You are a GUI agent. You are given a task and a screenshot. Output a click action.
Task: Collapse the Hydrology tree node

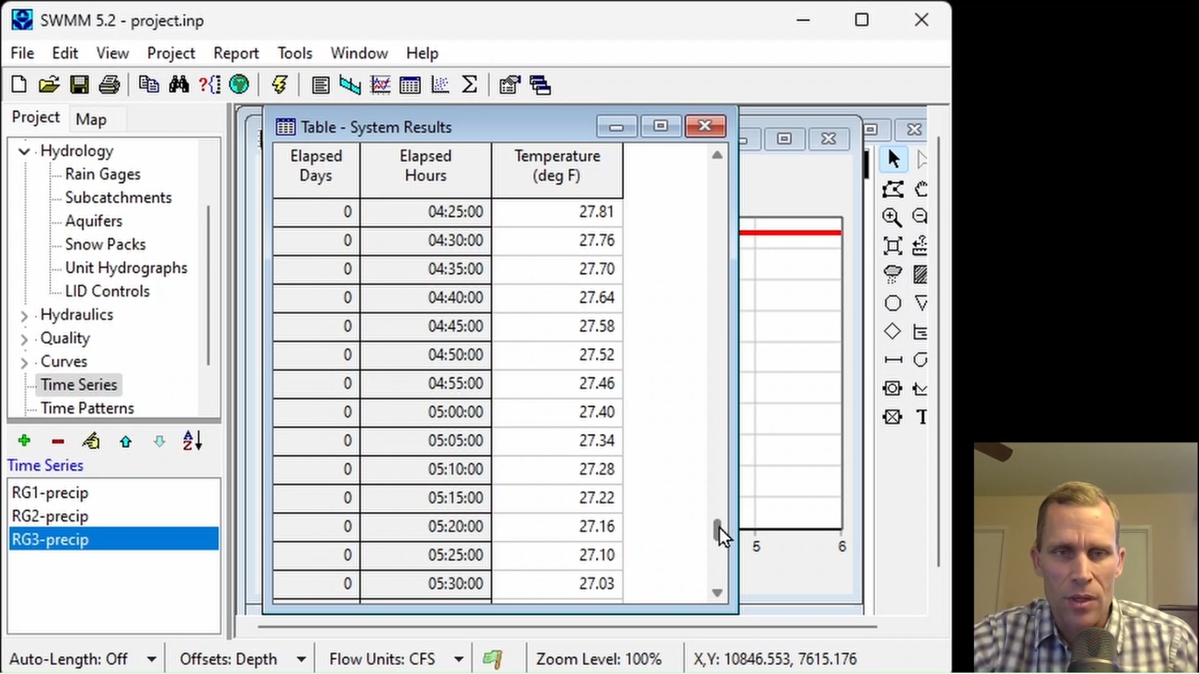(24, 151)
